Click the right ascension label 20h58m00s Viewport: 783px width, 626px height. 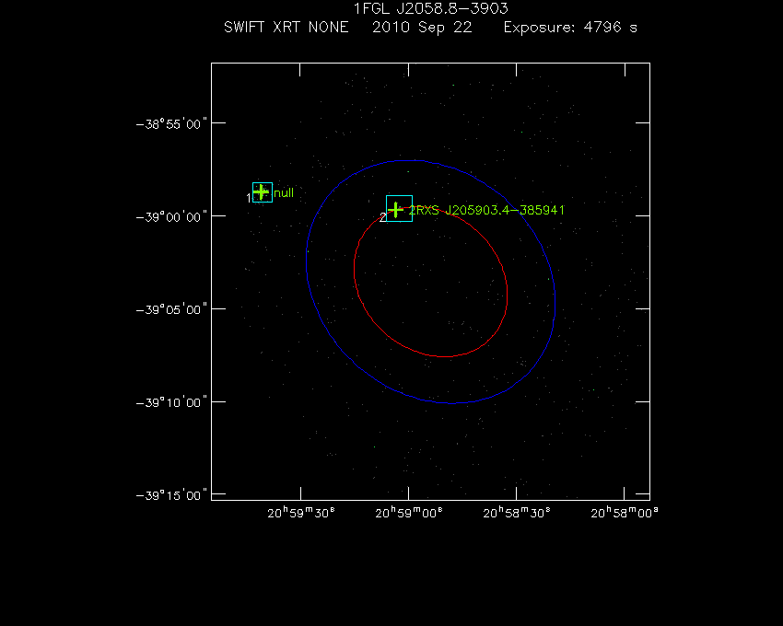(x=625, y=513)
